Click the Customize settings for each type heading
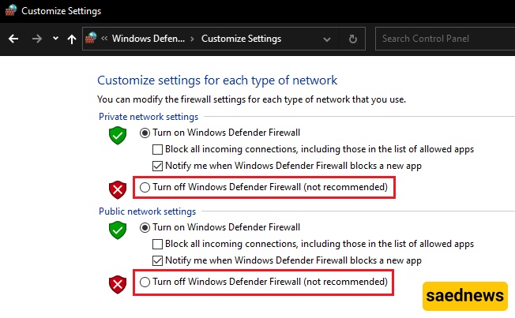This screenshot has width=515, height=318. coord(217,80)
